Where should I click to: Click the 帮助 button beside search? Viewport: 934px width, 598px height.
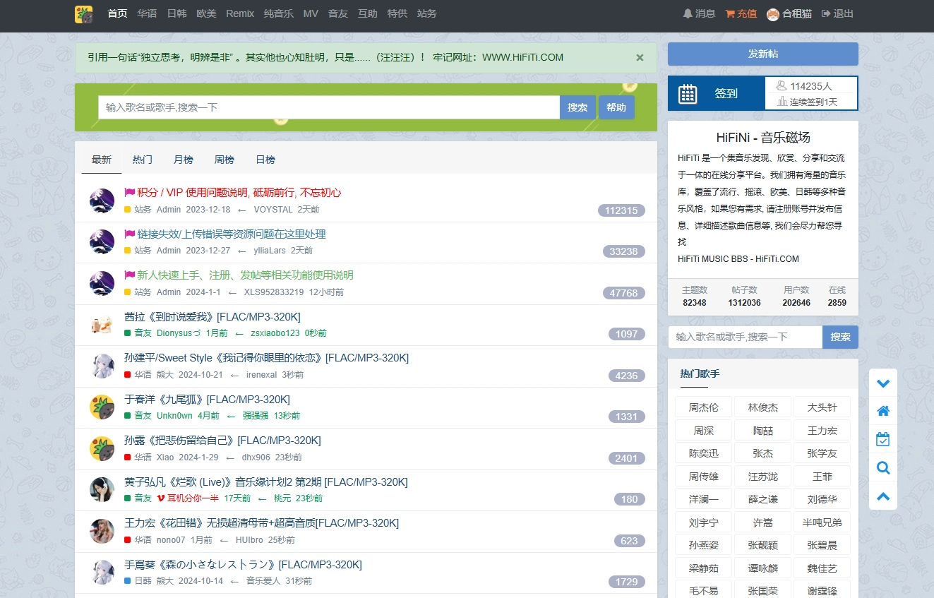(616, 107)
